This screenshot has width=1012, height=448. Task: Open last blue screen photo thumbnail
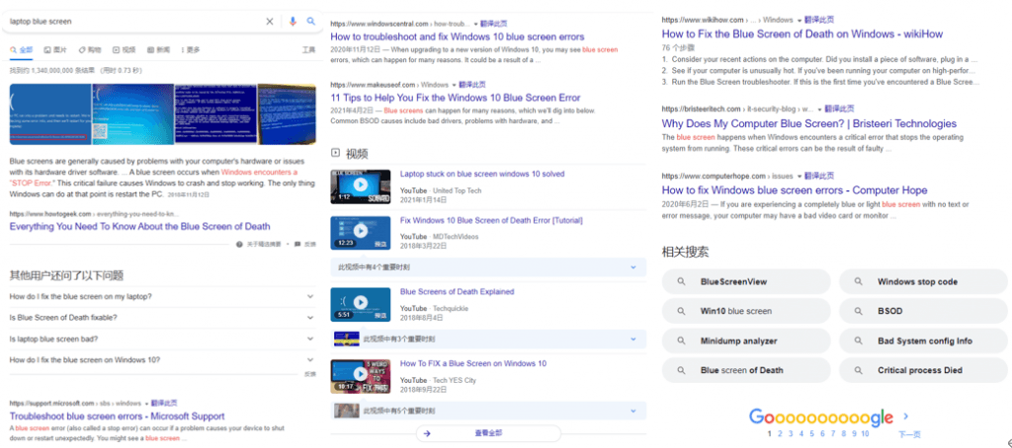pyautogui.click(x=287, y=114)
